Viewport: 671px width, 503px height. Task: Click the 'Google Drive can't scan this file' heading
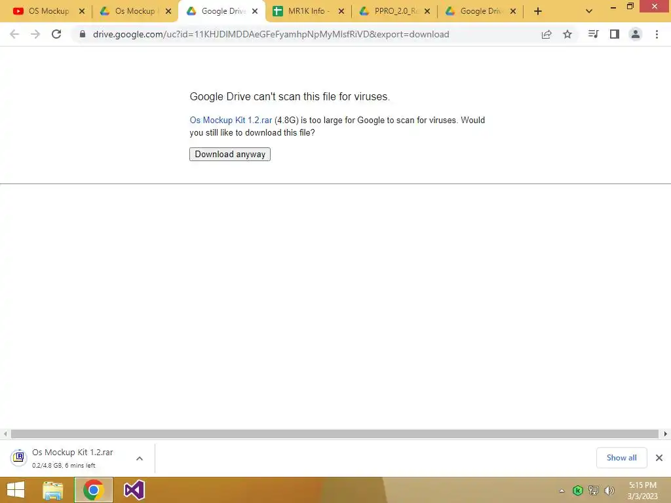(290, 97)
